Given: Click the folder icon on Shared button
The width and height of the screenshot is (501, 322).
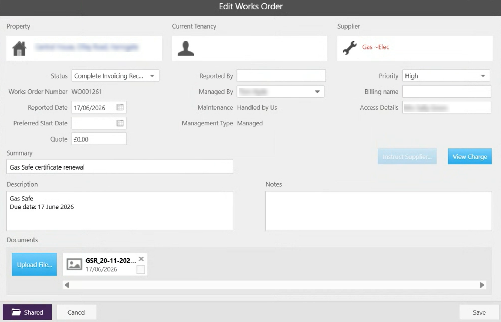Looking at the screenshot, I should click(16, 312).
